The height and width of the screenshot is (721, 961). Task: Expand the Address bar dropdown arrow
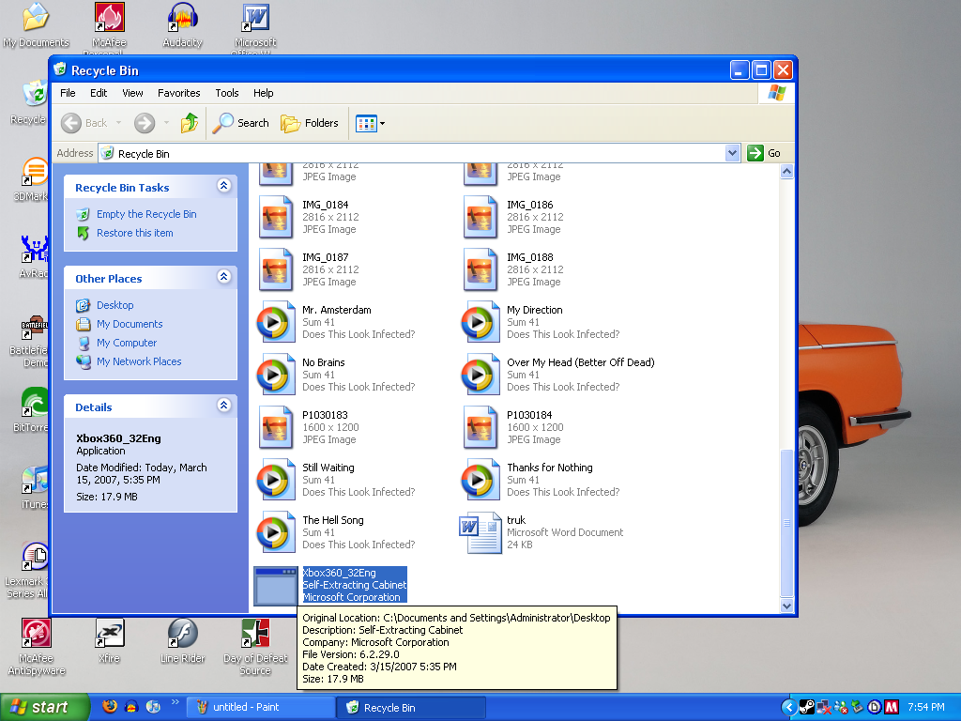coord(733,153)
